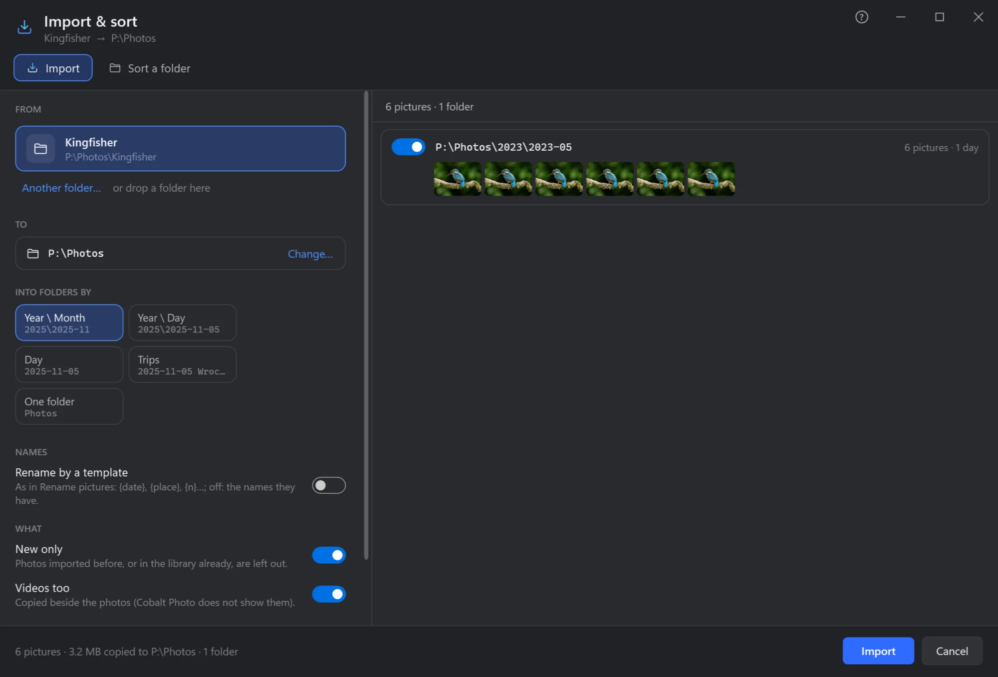This screenshot has height=677, width=998.
Task: Click the folder icon beside P:\Photos destination
Action: point(33,254)
